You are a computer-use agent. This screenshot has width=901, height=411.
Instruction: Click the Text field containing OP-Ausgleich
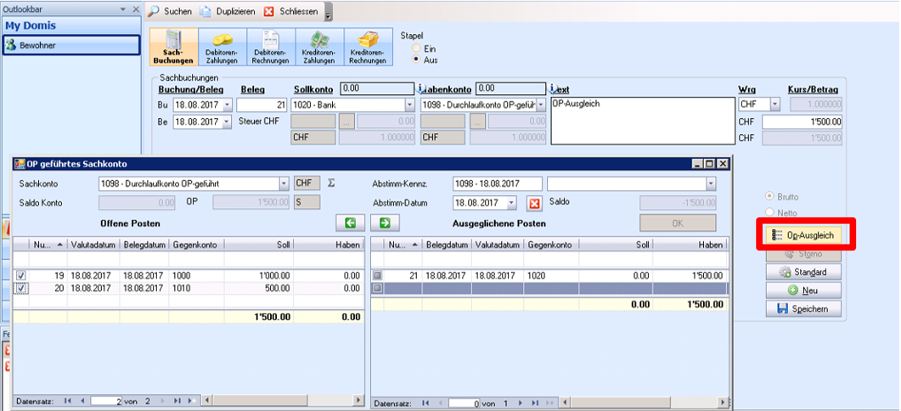point(641,121)
